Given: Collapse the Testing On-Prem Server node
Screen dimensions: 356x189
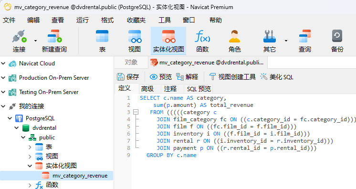Looking at the screenshot, I should click(x=3, y=92).
